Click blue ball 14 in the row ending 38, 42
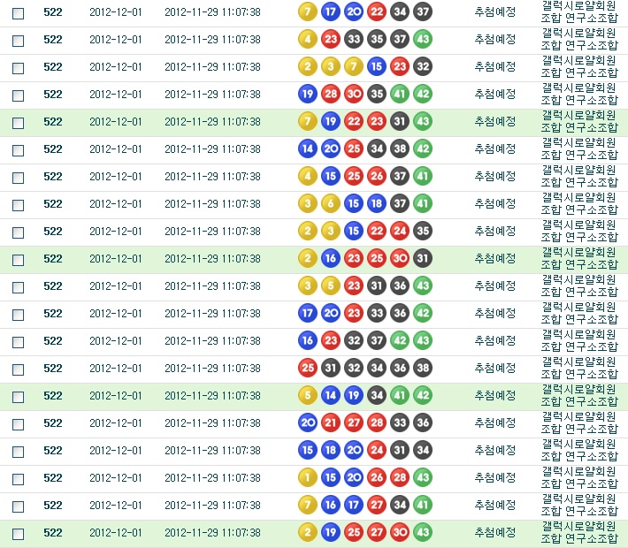 tap(308, 148)
